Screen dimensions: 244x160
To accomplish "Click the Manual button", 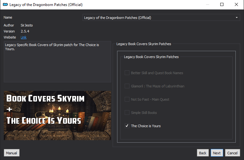I will (12, 153).
